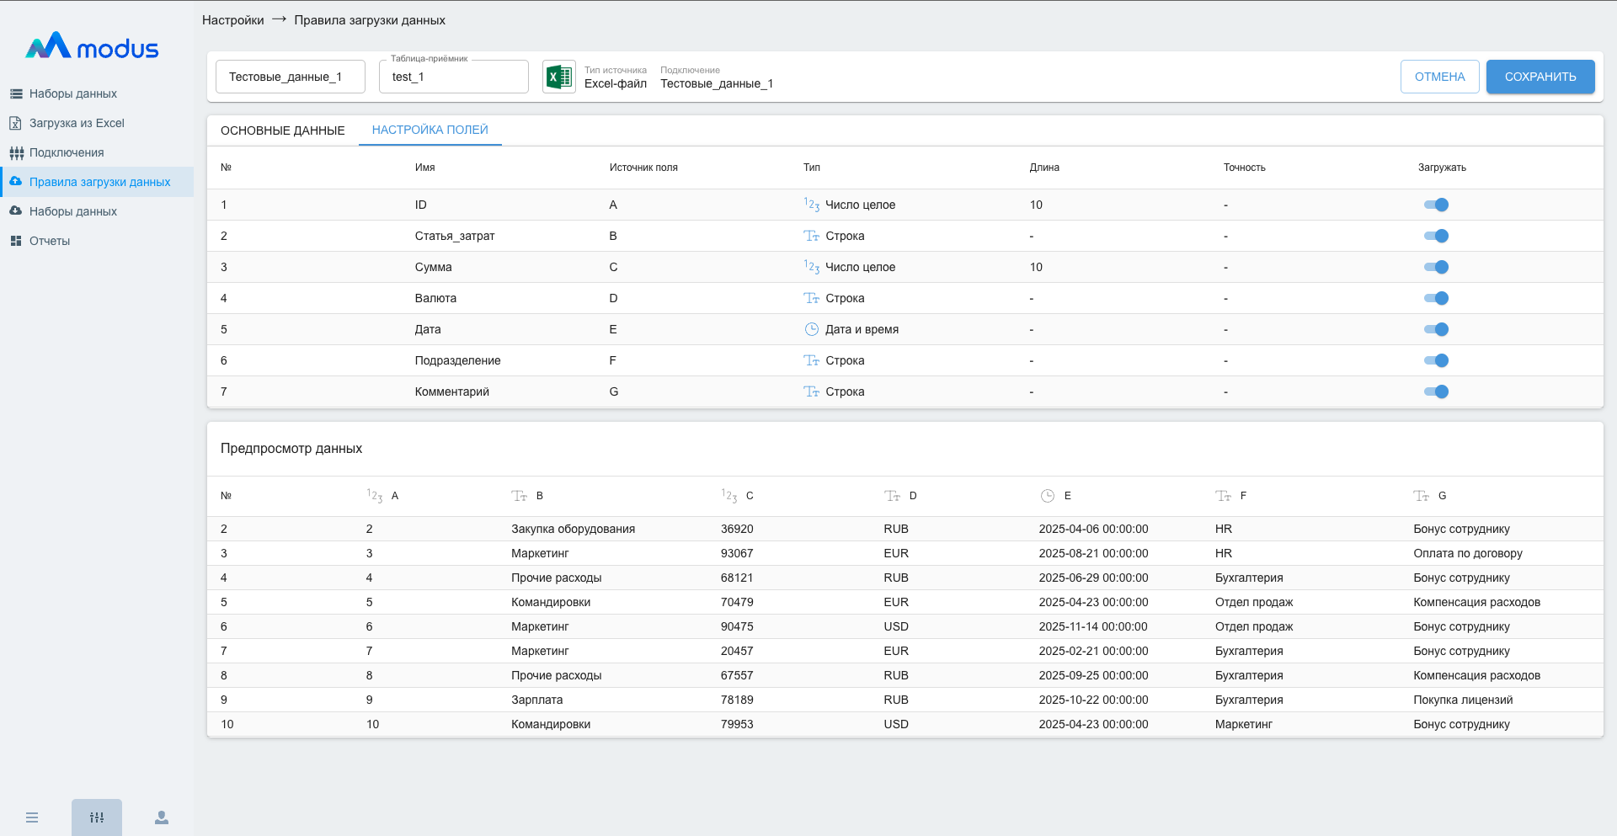This screenshot has height=836, width=1617.
Task: Click the Подключения sidebar icon
Action: tap(16, 152)
